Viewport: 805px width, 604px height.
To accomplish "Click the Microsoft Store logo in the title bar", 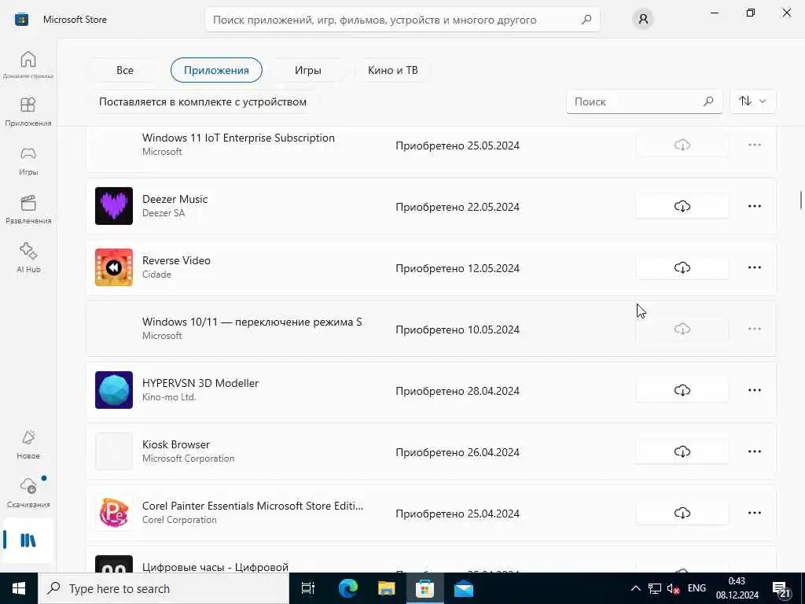I will [21, 20].
